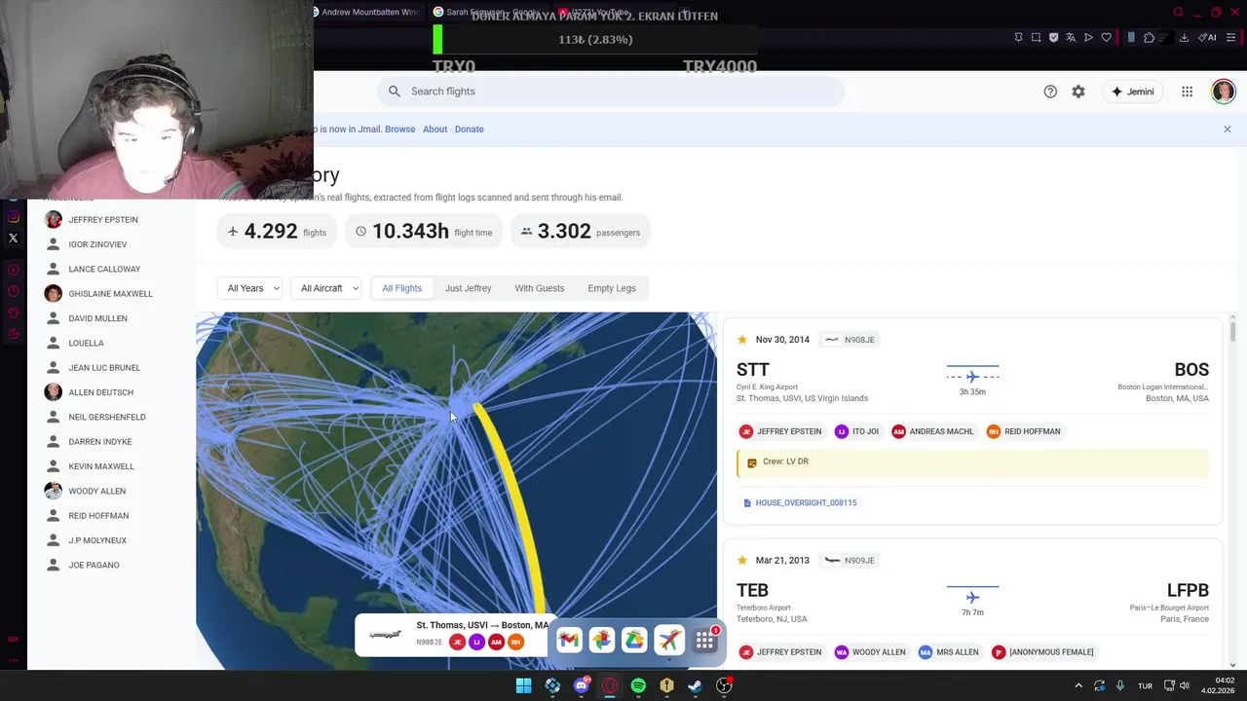
Task: Select passenger Jeffrey Epstein in sidebar
Action: coord(102,220)
